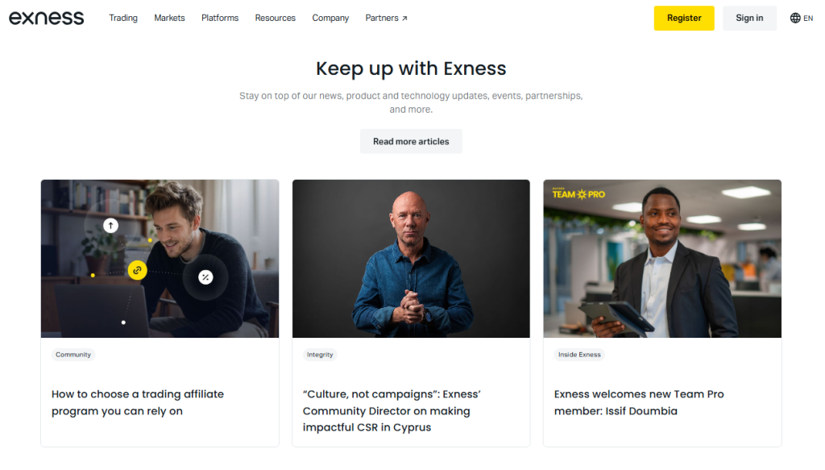Image resolution: width=825 pixels, height=470 pixels.
Task: Open Read more articles
Action: click(x=411, y=141)
